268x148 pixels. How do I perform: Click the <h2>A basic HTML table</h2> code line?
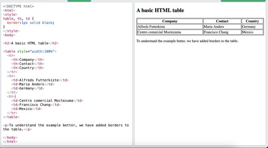click(31, 43)
